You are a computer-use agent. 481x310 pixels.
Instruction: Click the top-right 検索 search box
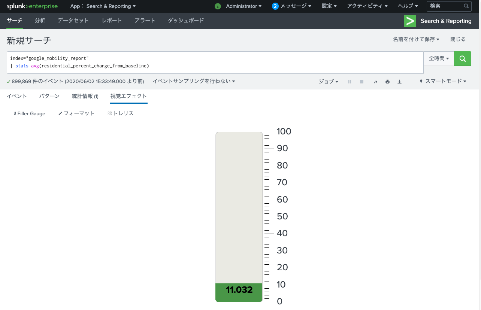click(446, 6)
